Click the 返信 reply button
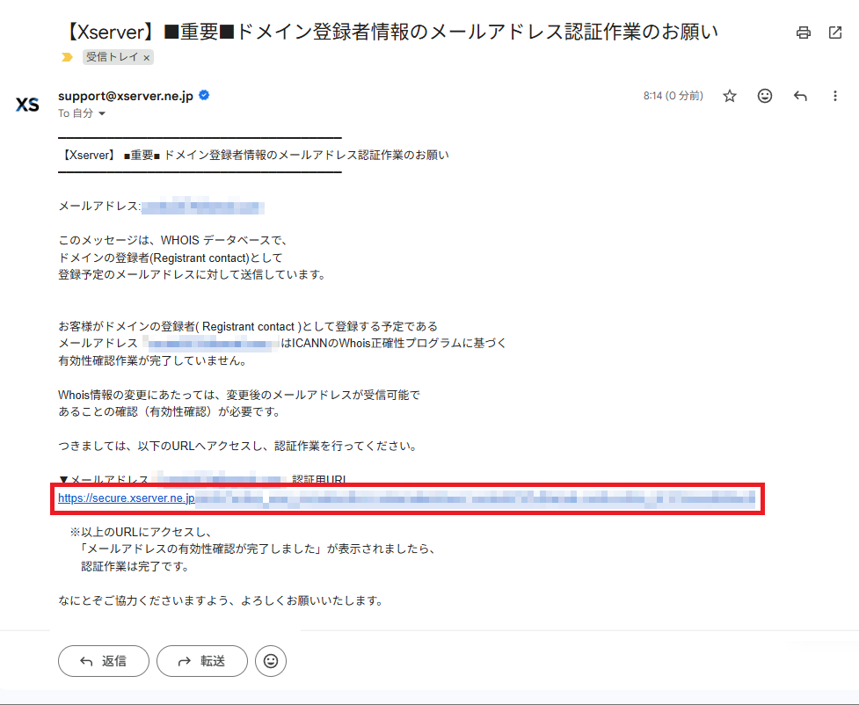 coord(103,661)
